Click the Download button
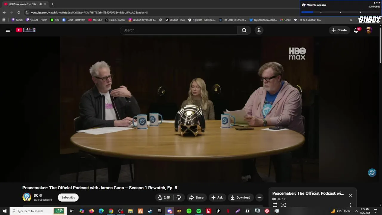Screen dimensions: 382x215 click(241, 197)
